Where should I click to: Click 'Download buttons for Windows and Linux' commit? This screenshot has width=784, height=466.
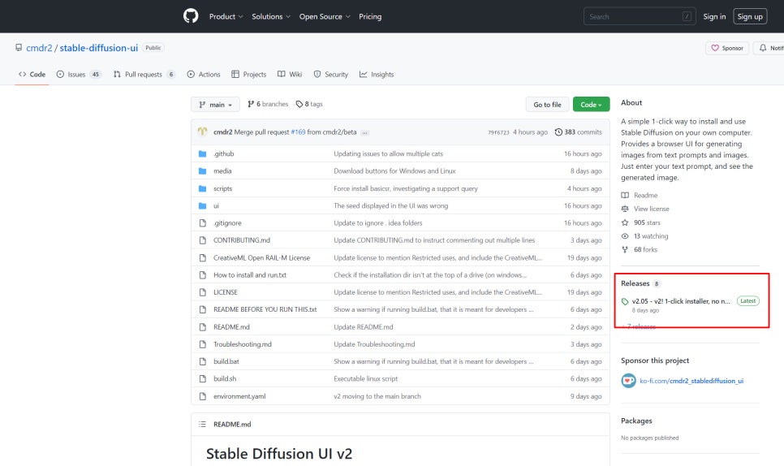[394, 171]
